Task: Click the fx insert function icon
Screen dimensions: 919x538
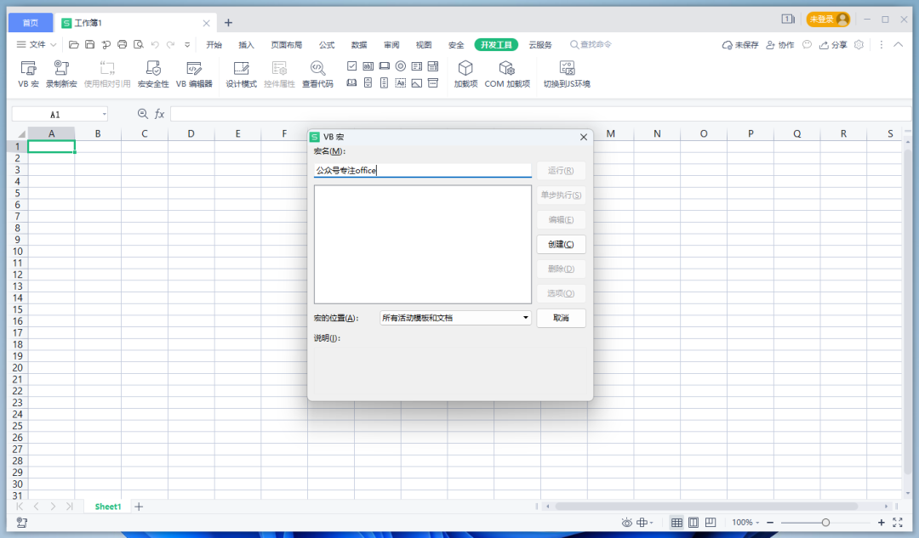Action: [159, 114]
